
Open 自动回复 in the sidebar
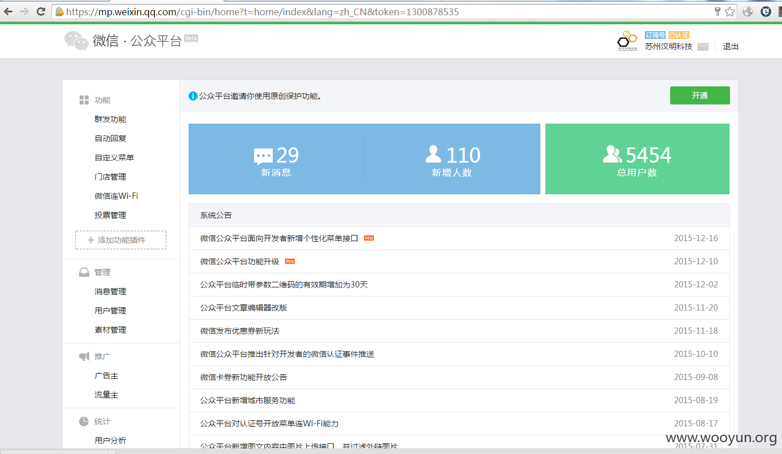111,138
